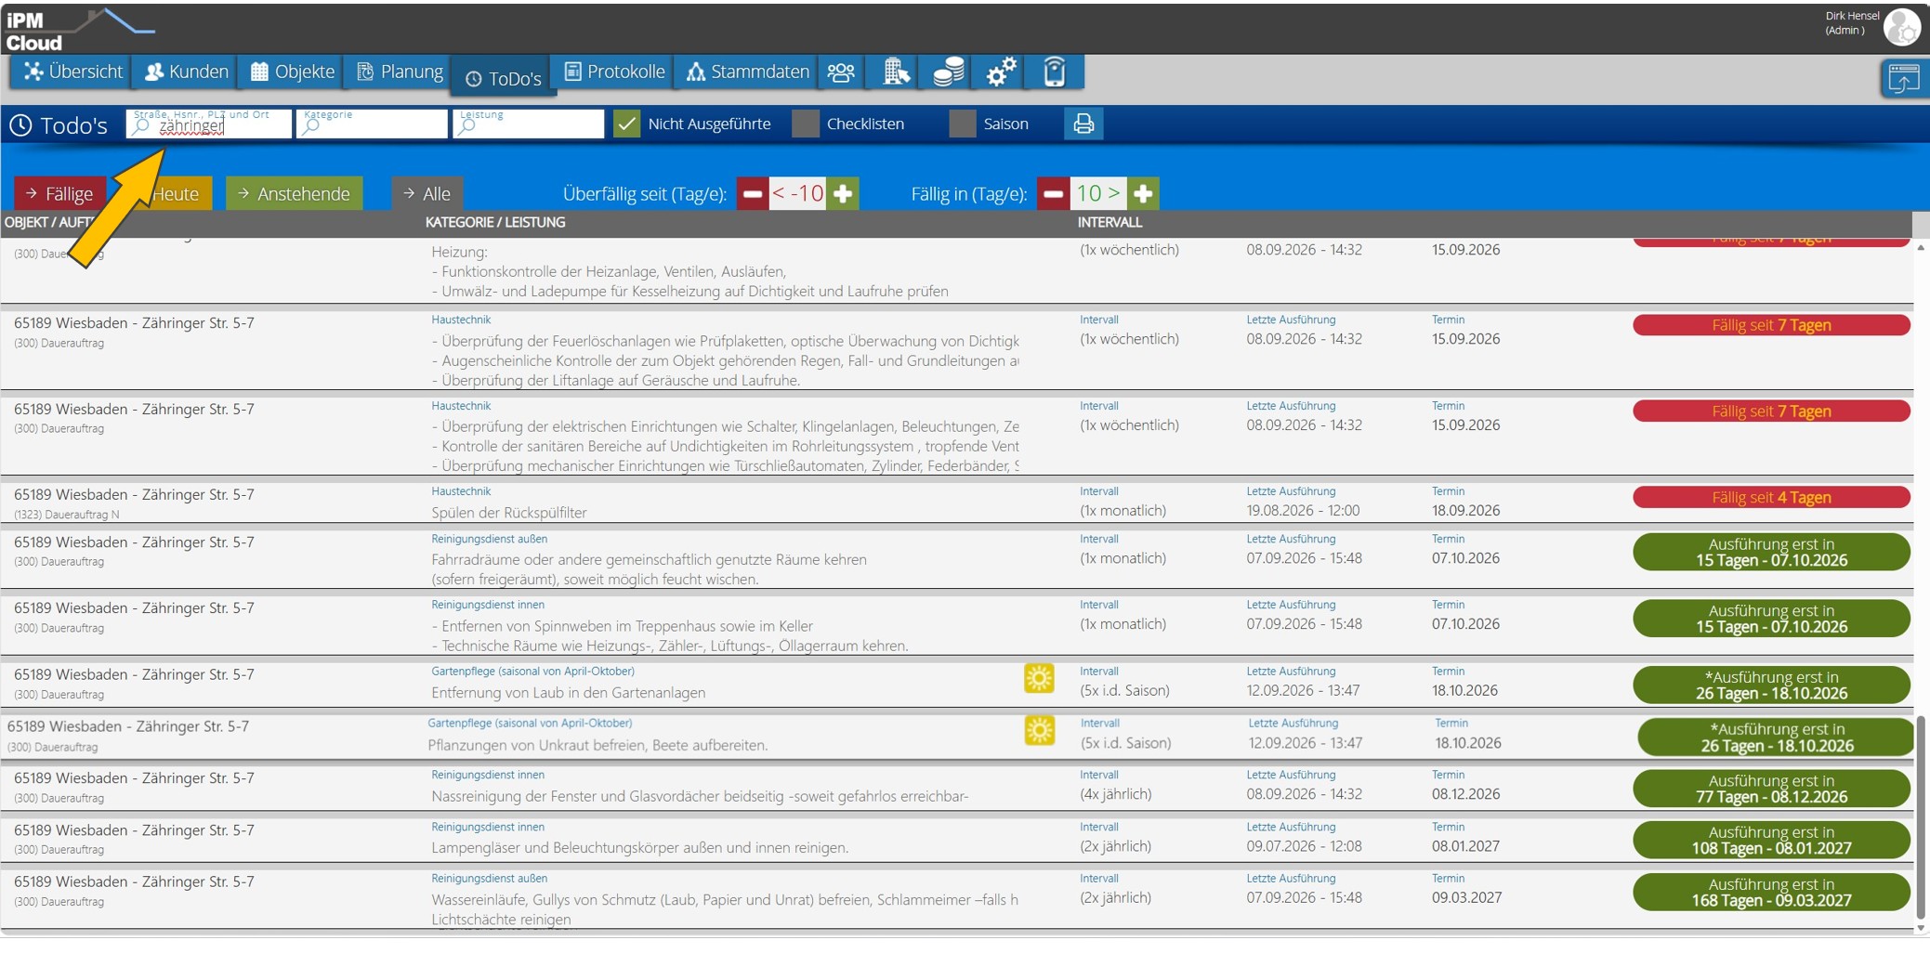This screenshot has width=1930, height=953.
Task: Click the Fällig seit 4 Tagen badge
Action: [x=1771, y=498]
